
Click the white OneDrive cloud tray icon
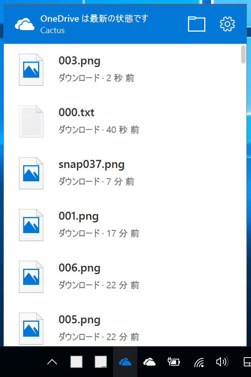tap(149, 362)
